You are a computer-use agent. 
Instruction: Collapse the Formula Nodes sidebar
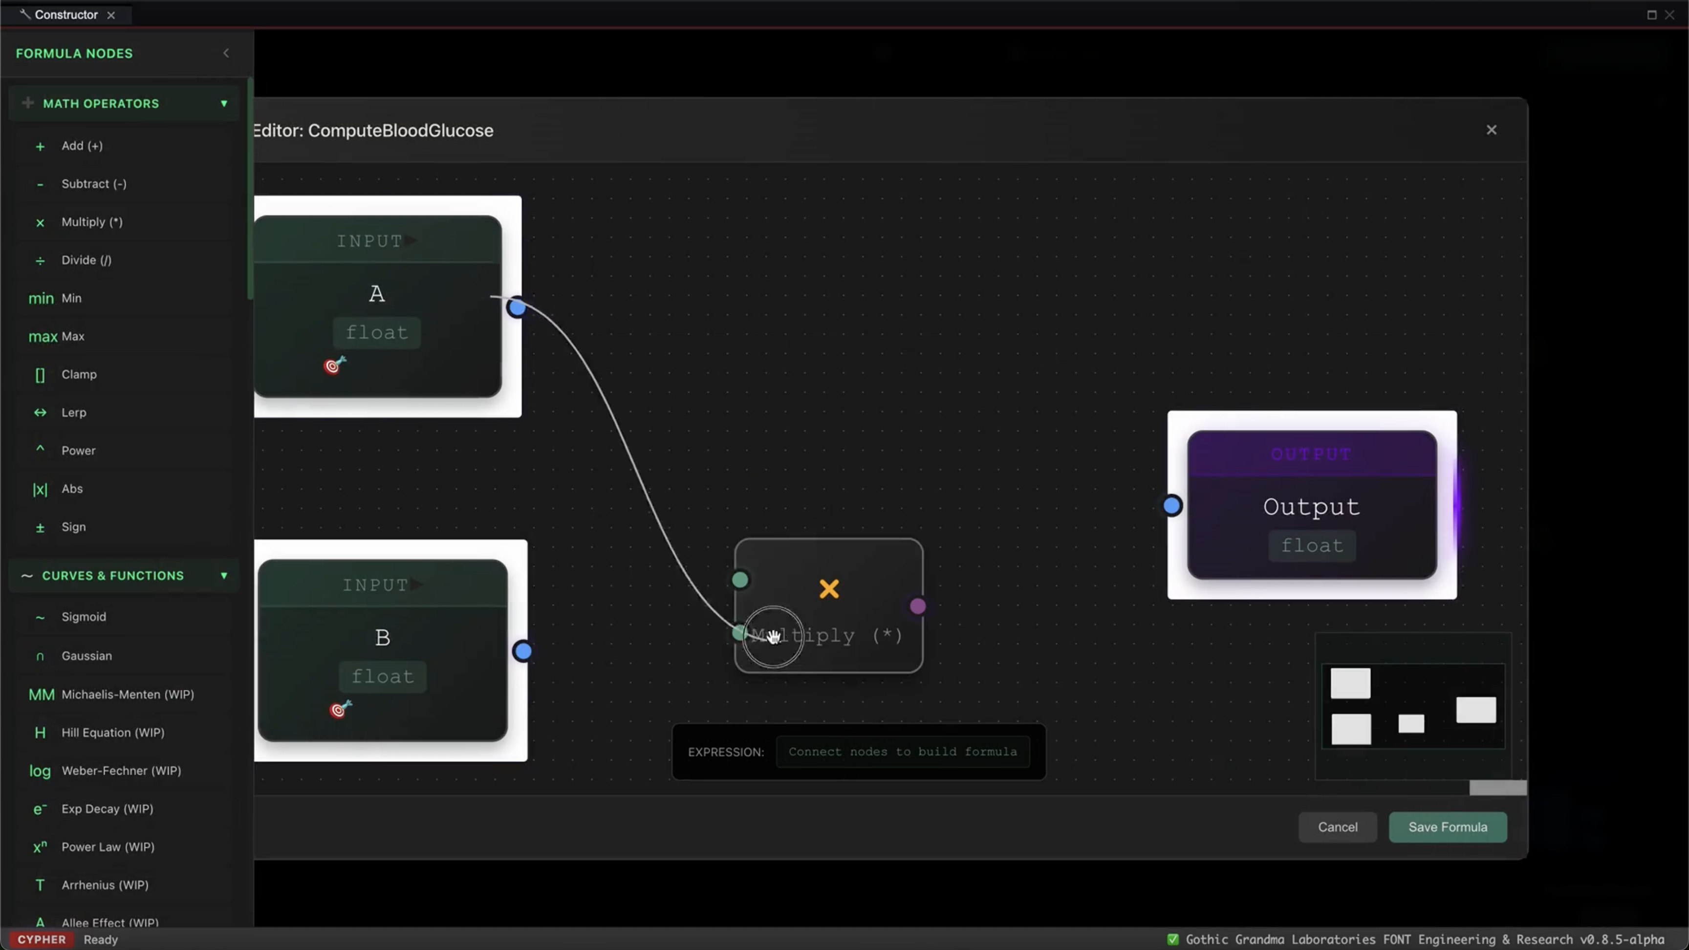coord(226,53)
